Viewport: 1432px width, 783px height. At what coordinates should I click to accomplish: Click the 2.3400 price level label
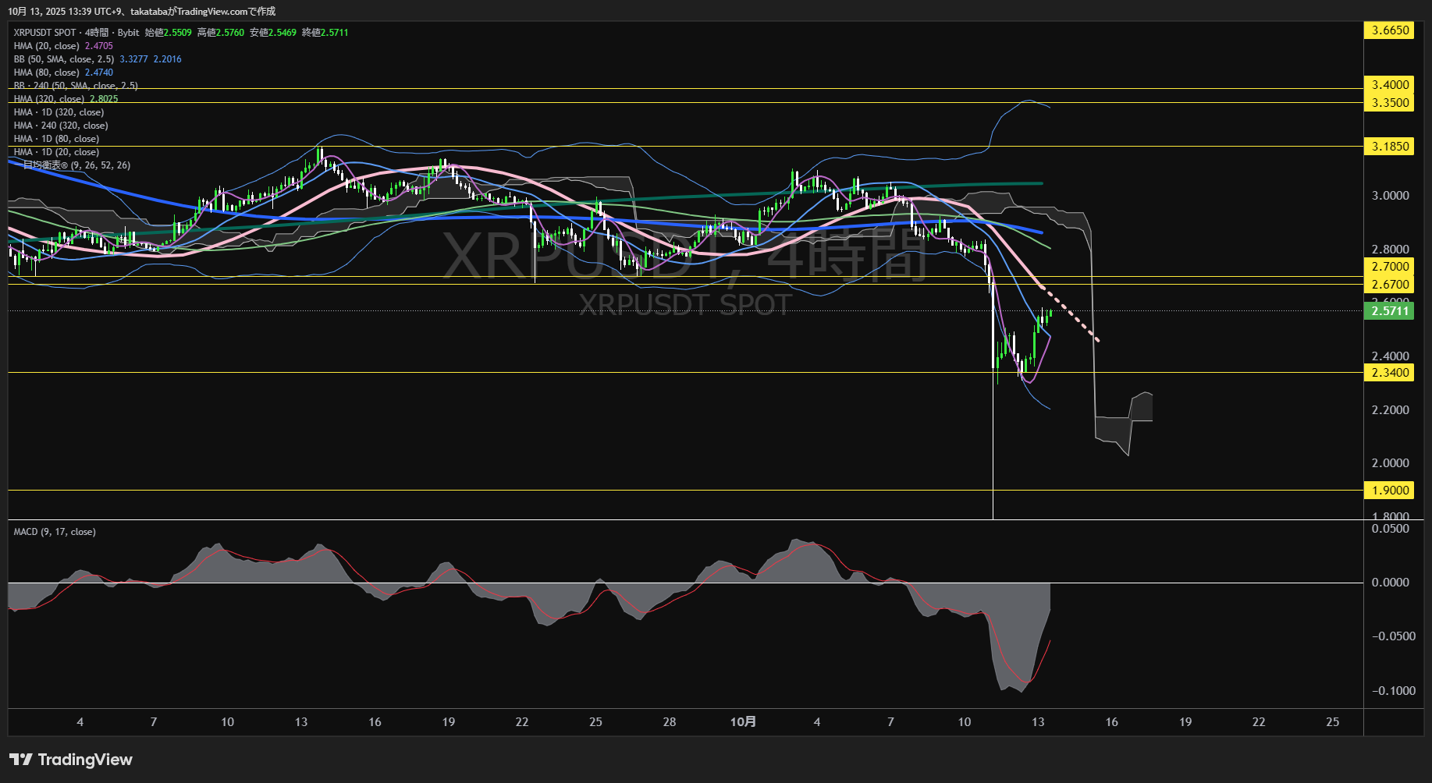point(1390,373)
